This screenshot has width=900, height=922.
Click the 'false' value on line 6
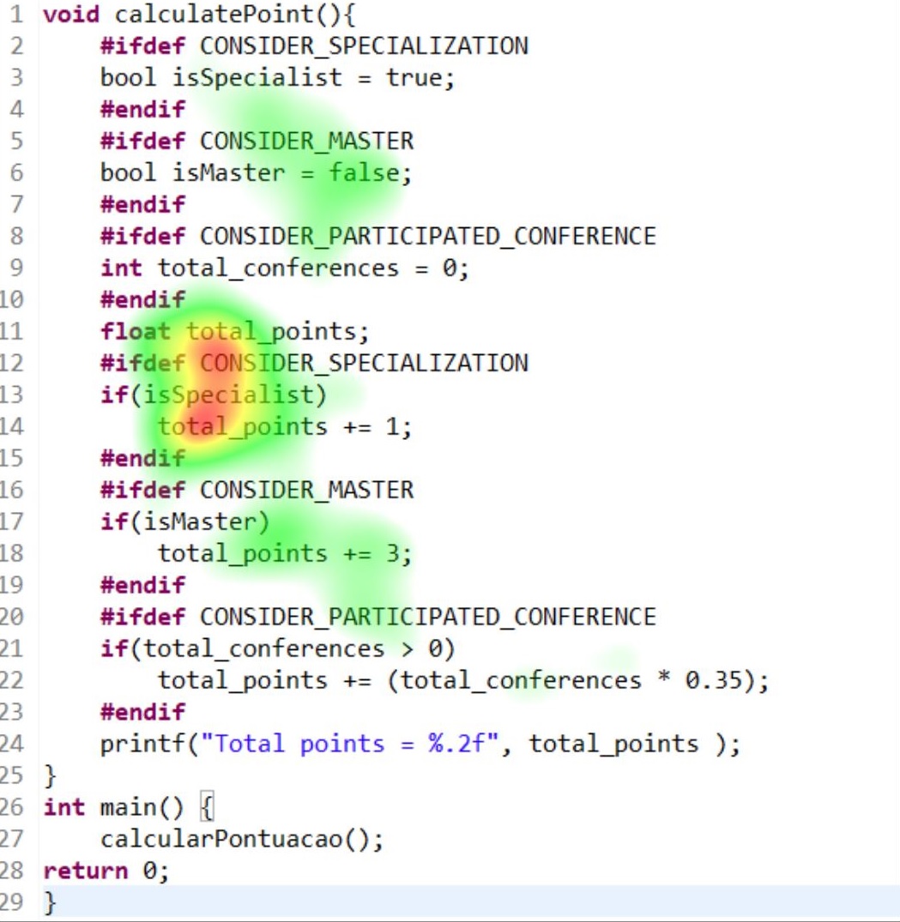point(364,173)
